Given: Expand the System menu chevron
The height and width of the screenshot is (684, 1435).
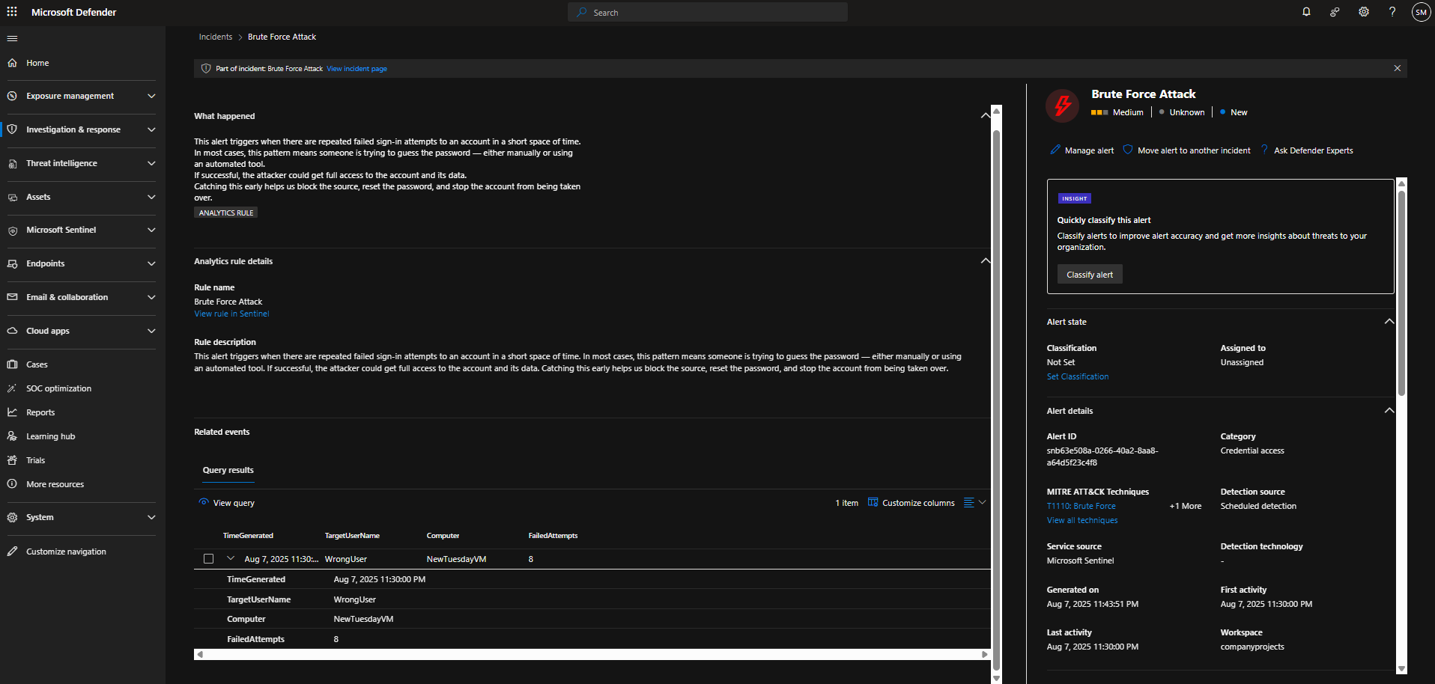Looking at the screenshot, I should click(151, 517).
